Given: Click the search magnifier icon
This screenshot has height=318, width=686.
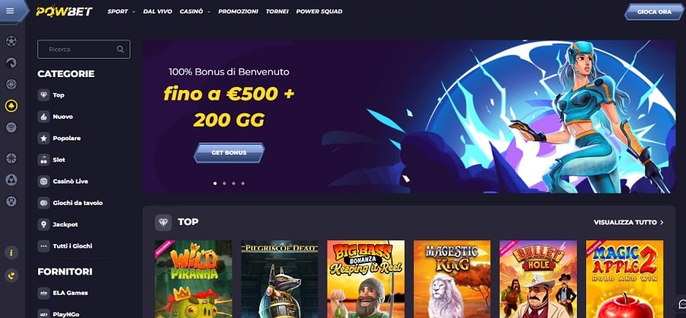Looking at the screenshot, I should pos(120,50).
